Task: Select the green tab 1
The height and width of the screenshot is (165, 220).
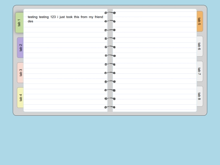Action: click(20, 23)
